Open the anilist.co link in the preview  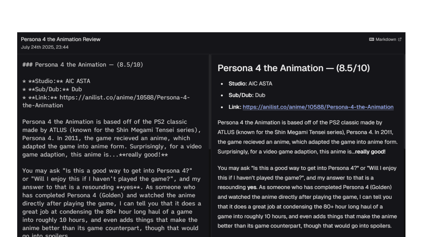[318, 107]
